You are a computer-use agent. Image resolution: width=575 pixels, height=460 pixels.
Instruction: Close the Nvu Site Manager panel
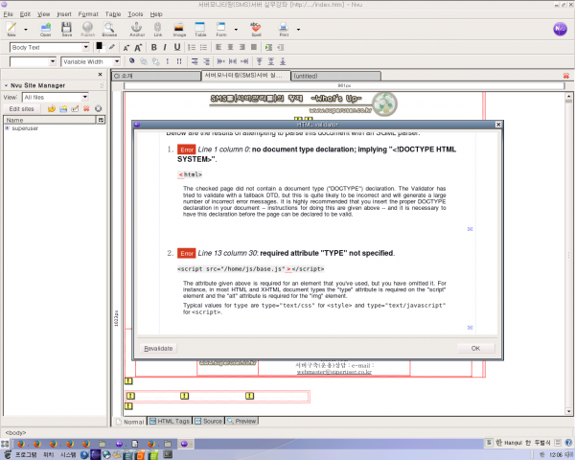pyautogui.click(x=100, y=75)
